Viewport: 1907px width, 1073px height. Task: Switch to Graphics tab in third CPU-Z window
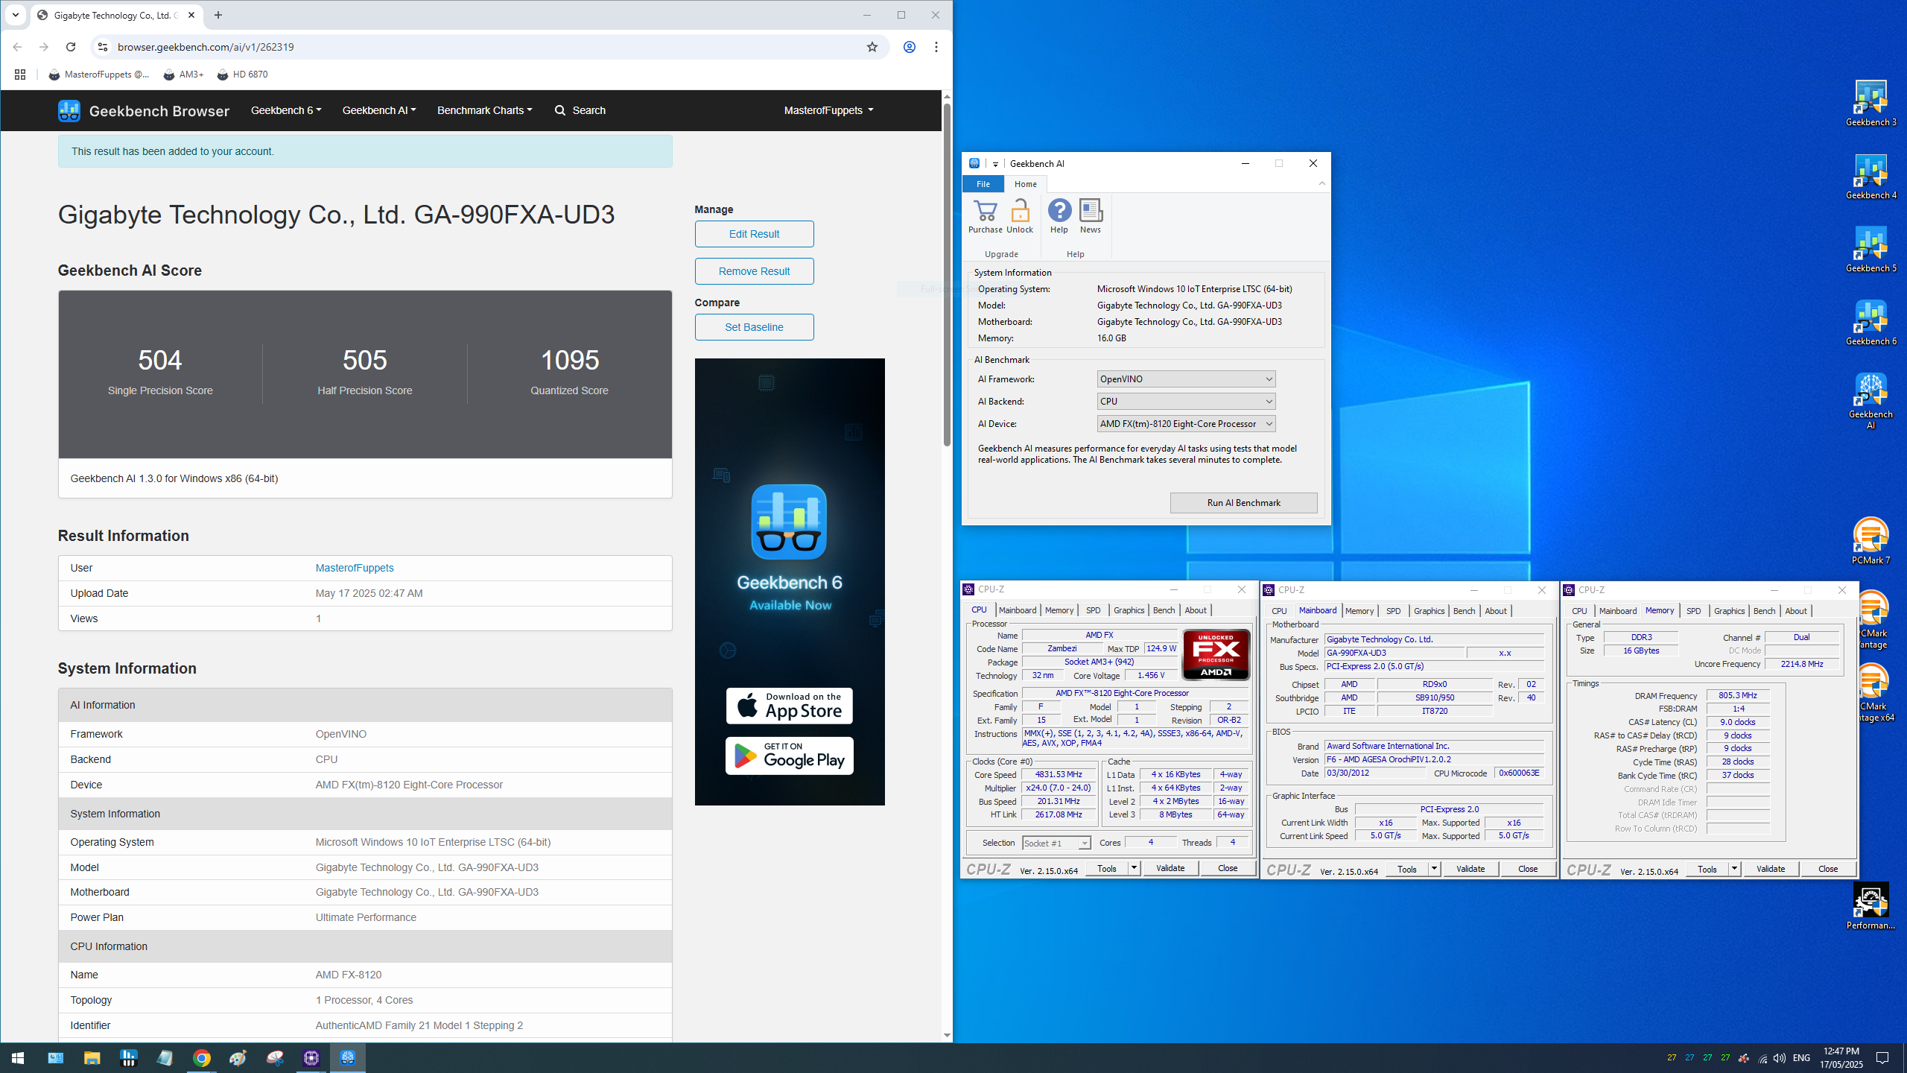[x=1729, y=611]
